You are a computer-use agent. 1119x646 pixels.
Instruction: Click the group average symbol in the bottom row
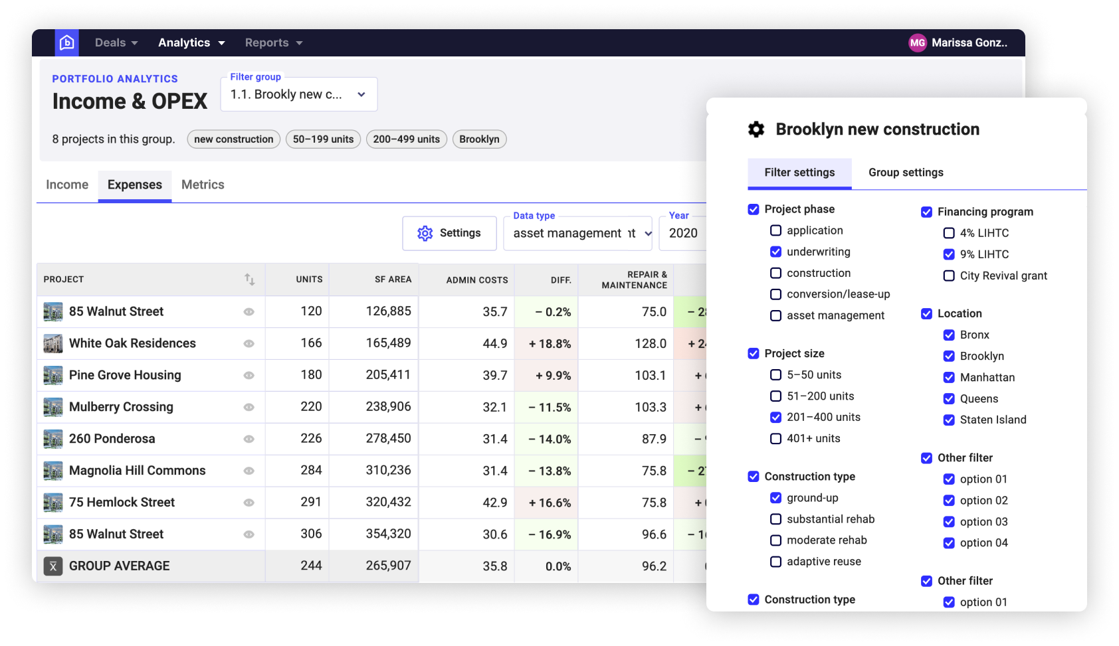[x=54, y=566]
